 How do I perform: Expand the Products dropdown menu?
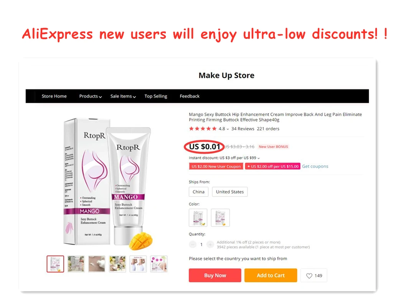[x=90, y=96]
